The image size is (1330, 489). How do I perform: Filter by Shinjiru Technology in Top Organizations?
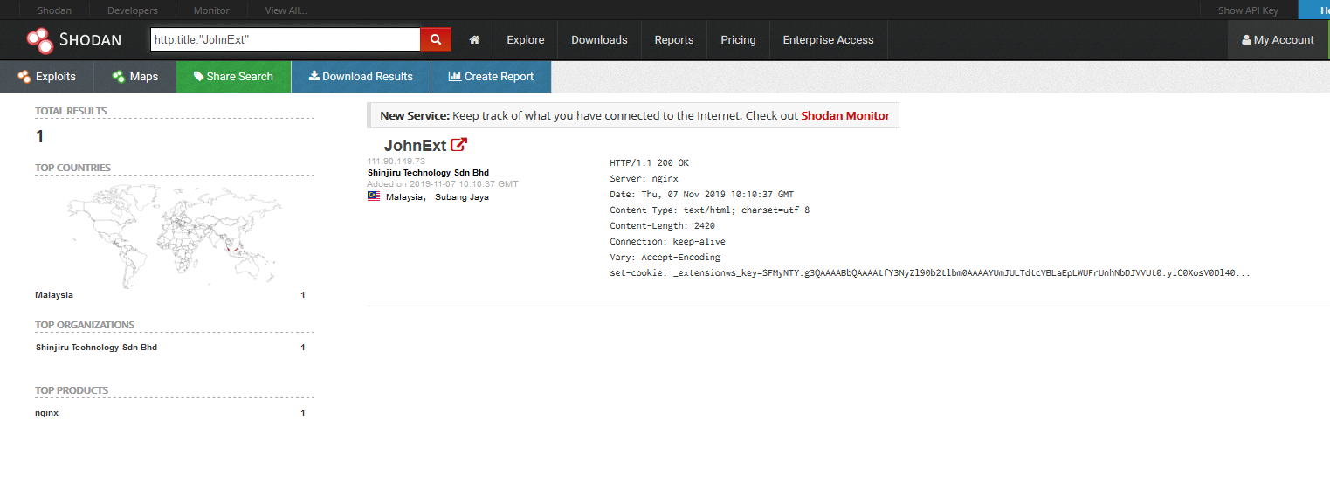96,348
